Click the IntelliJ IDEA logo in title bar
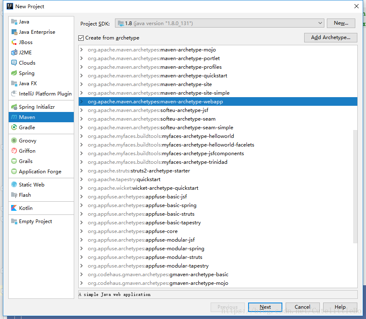366x319 pixels. [10, 6]
